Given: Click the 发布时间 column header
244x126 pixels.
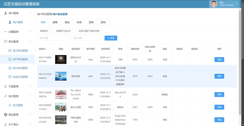Looking at the screenshot, I should click(105, 49).
